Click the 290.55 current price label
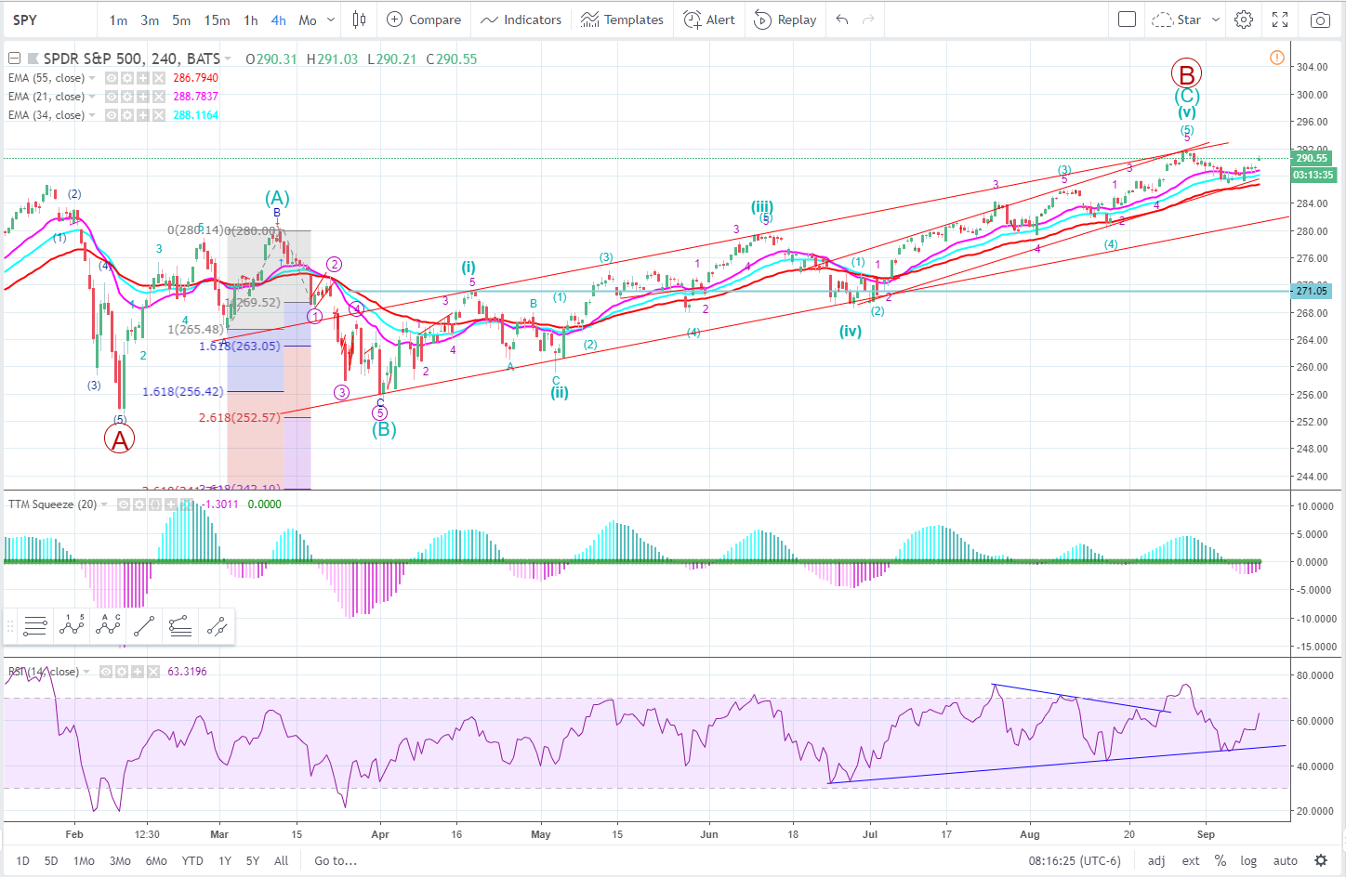 (x=1312, y=158)
